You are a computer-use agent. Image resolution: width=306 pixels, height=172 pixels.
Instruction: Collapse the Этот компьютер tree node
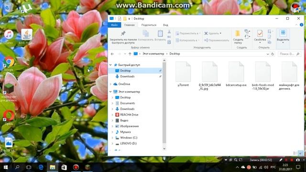(x=110, y=92)
